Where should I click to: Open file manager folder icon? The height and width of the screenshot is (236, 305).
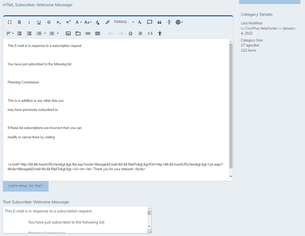tap(78, 33)
